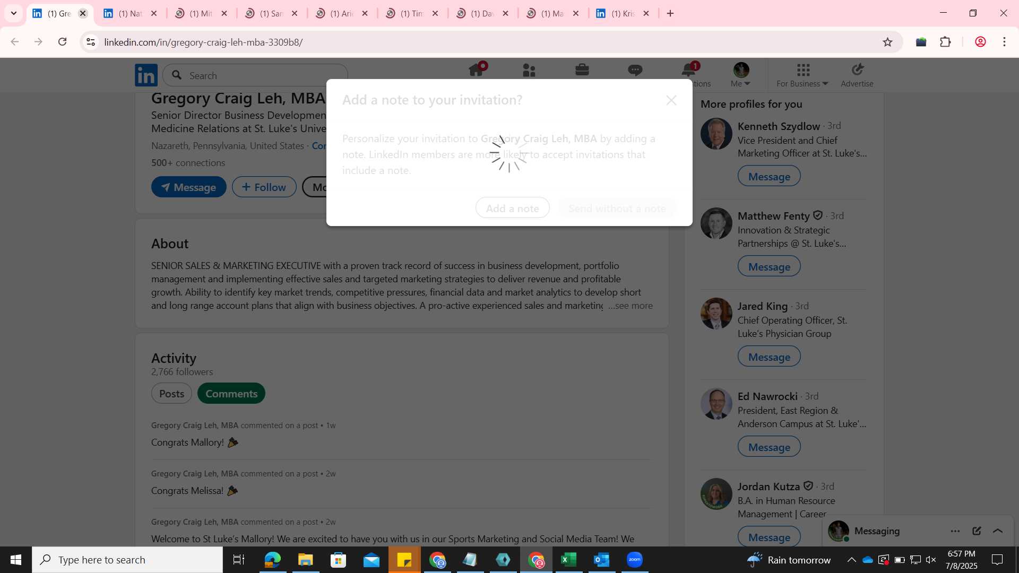
Task: Open Jared King's profile name link
Action: [763, 306]
